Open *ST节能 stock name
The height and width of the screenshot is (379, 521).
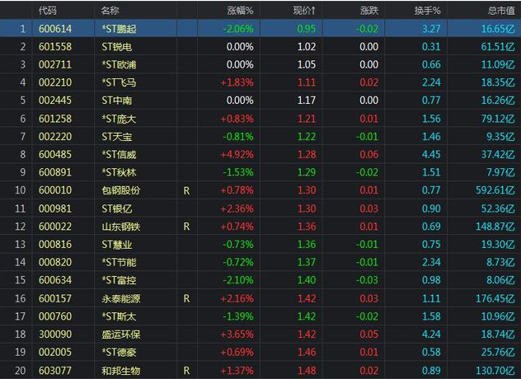119,262
